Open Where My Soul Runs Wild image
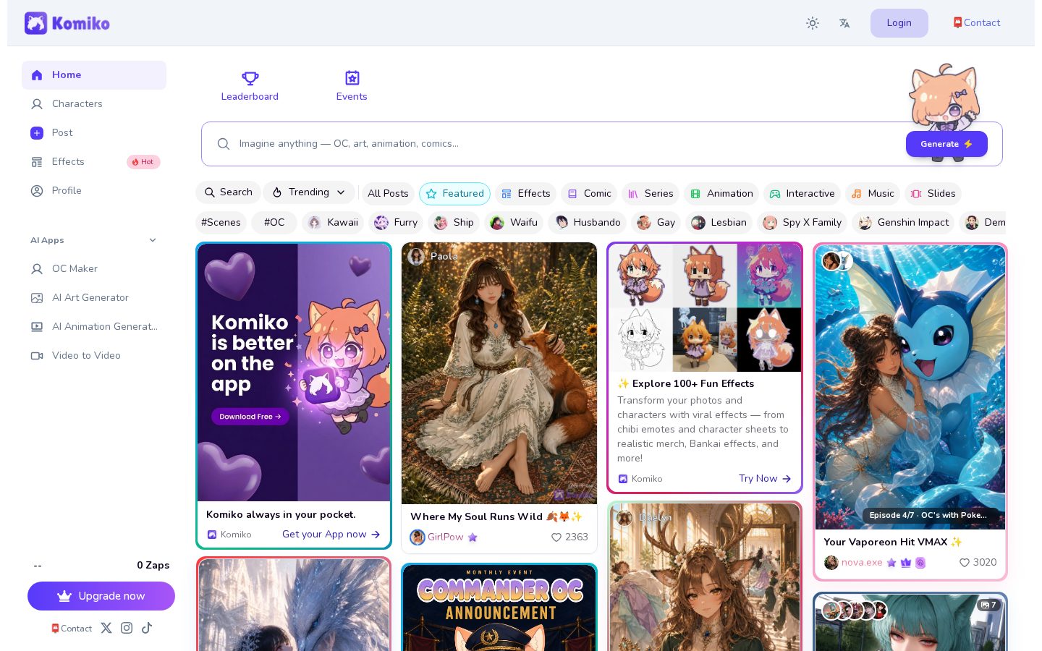Screen dimensions: 1042x651 pos(499,373)
